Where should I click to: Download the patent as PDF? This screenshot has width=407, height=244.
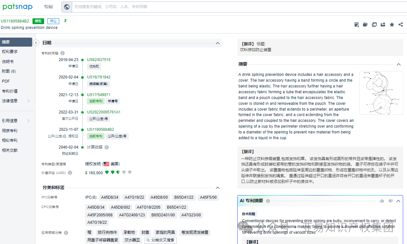point(357,24)
